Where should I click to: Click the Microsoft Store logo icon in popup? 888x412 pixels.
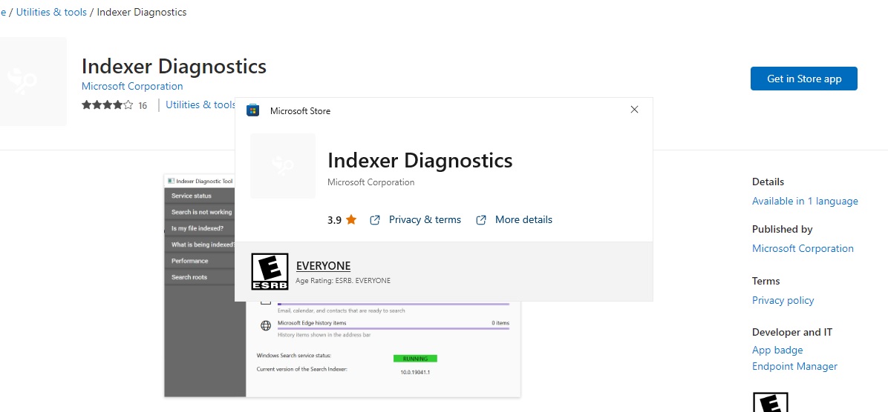coord(252,110)
